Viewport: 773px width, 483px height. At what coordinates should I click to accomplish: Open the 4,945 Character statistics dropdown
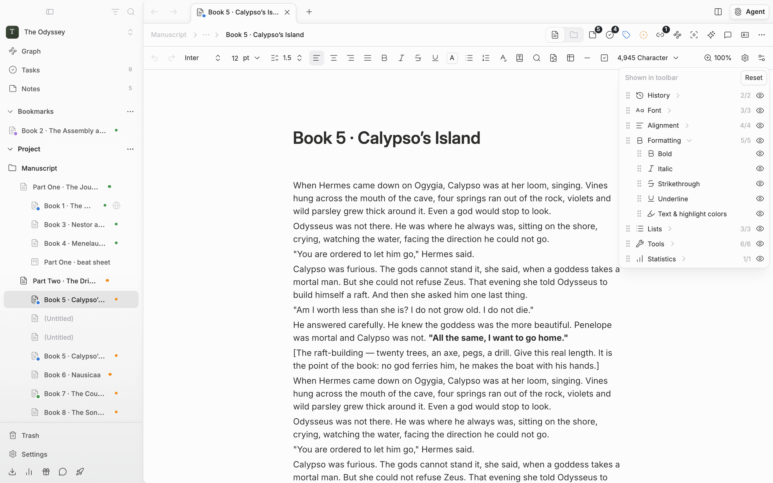click(648, 58)
